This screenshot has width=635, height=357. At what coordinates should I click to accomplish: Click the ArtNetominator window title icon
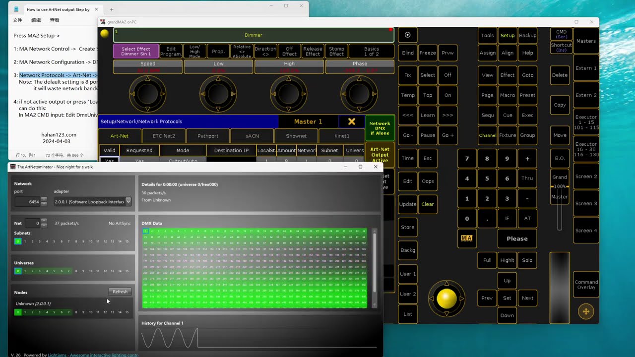tap(13, 167)
